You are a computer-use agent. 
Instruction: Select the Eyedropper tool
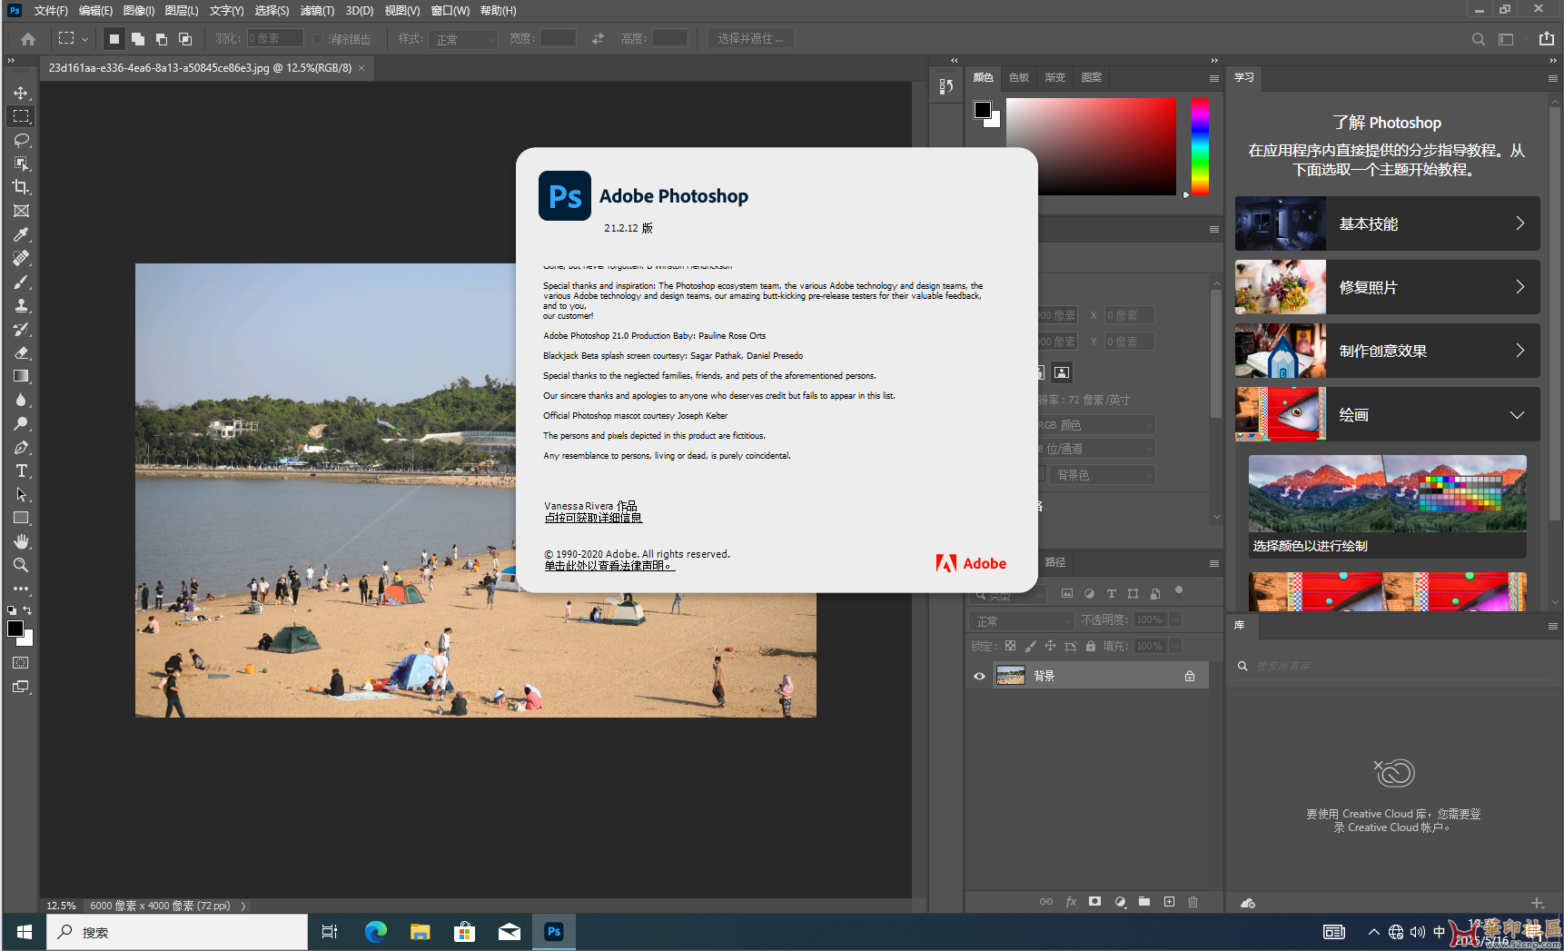click(21, 234)
